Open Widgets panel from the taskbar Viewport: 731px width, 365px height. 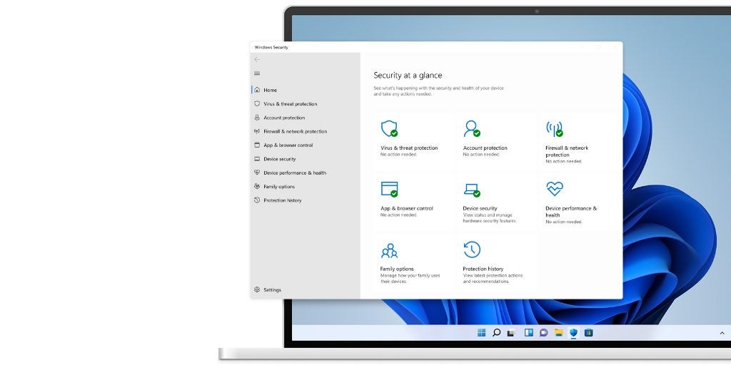[x=529, y=332]
